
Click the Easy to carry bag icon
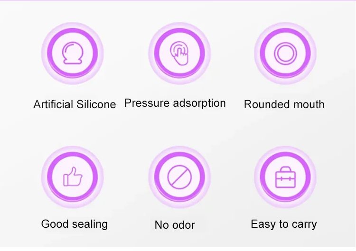pyautogui.click(x=284, y=177)
